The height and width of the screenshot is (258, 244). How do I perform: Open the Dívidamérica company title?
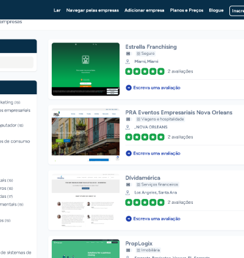pos(143,178)
